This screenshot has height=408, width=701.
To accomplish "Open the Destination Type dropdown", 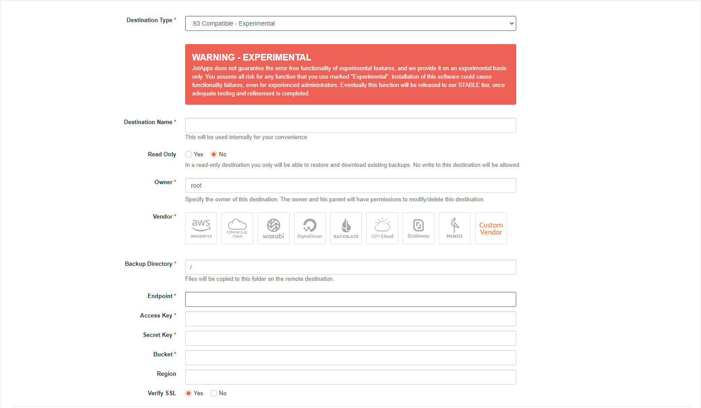I will [x=350, y=23].
